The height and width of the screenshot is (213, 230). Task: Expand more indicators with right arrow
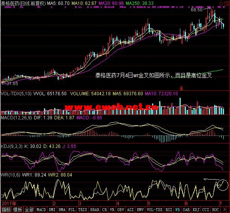tap(224, 210)
